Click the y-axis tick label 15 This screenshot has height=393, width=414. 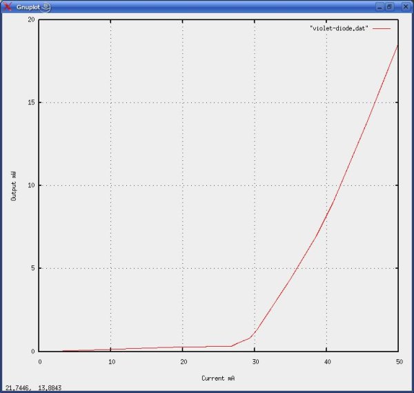pos(31,102)
